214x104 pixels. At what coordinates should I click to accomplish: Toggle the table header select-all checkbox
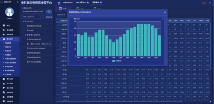[x=58, y=20]
